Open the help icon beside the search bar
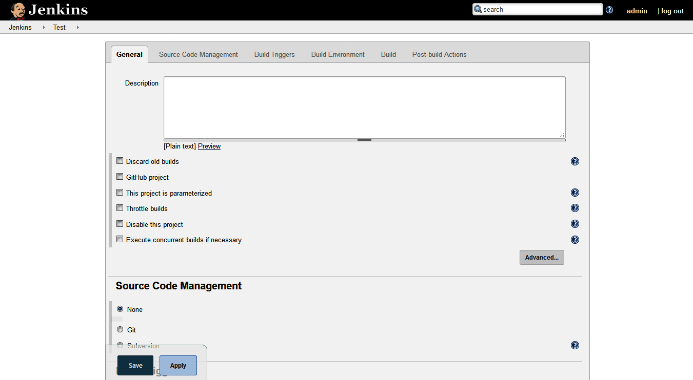Viewport: 693px width, 380px height. point(609,9)
